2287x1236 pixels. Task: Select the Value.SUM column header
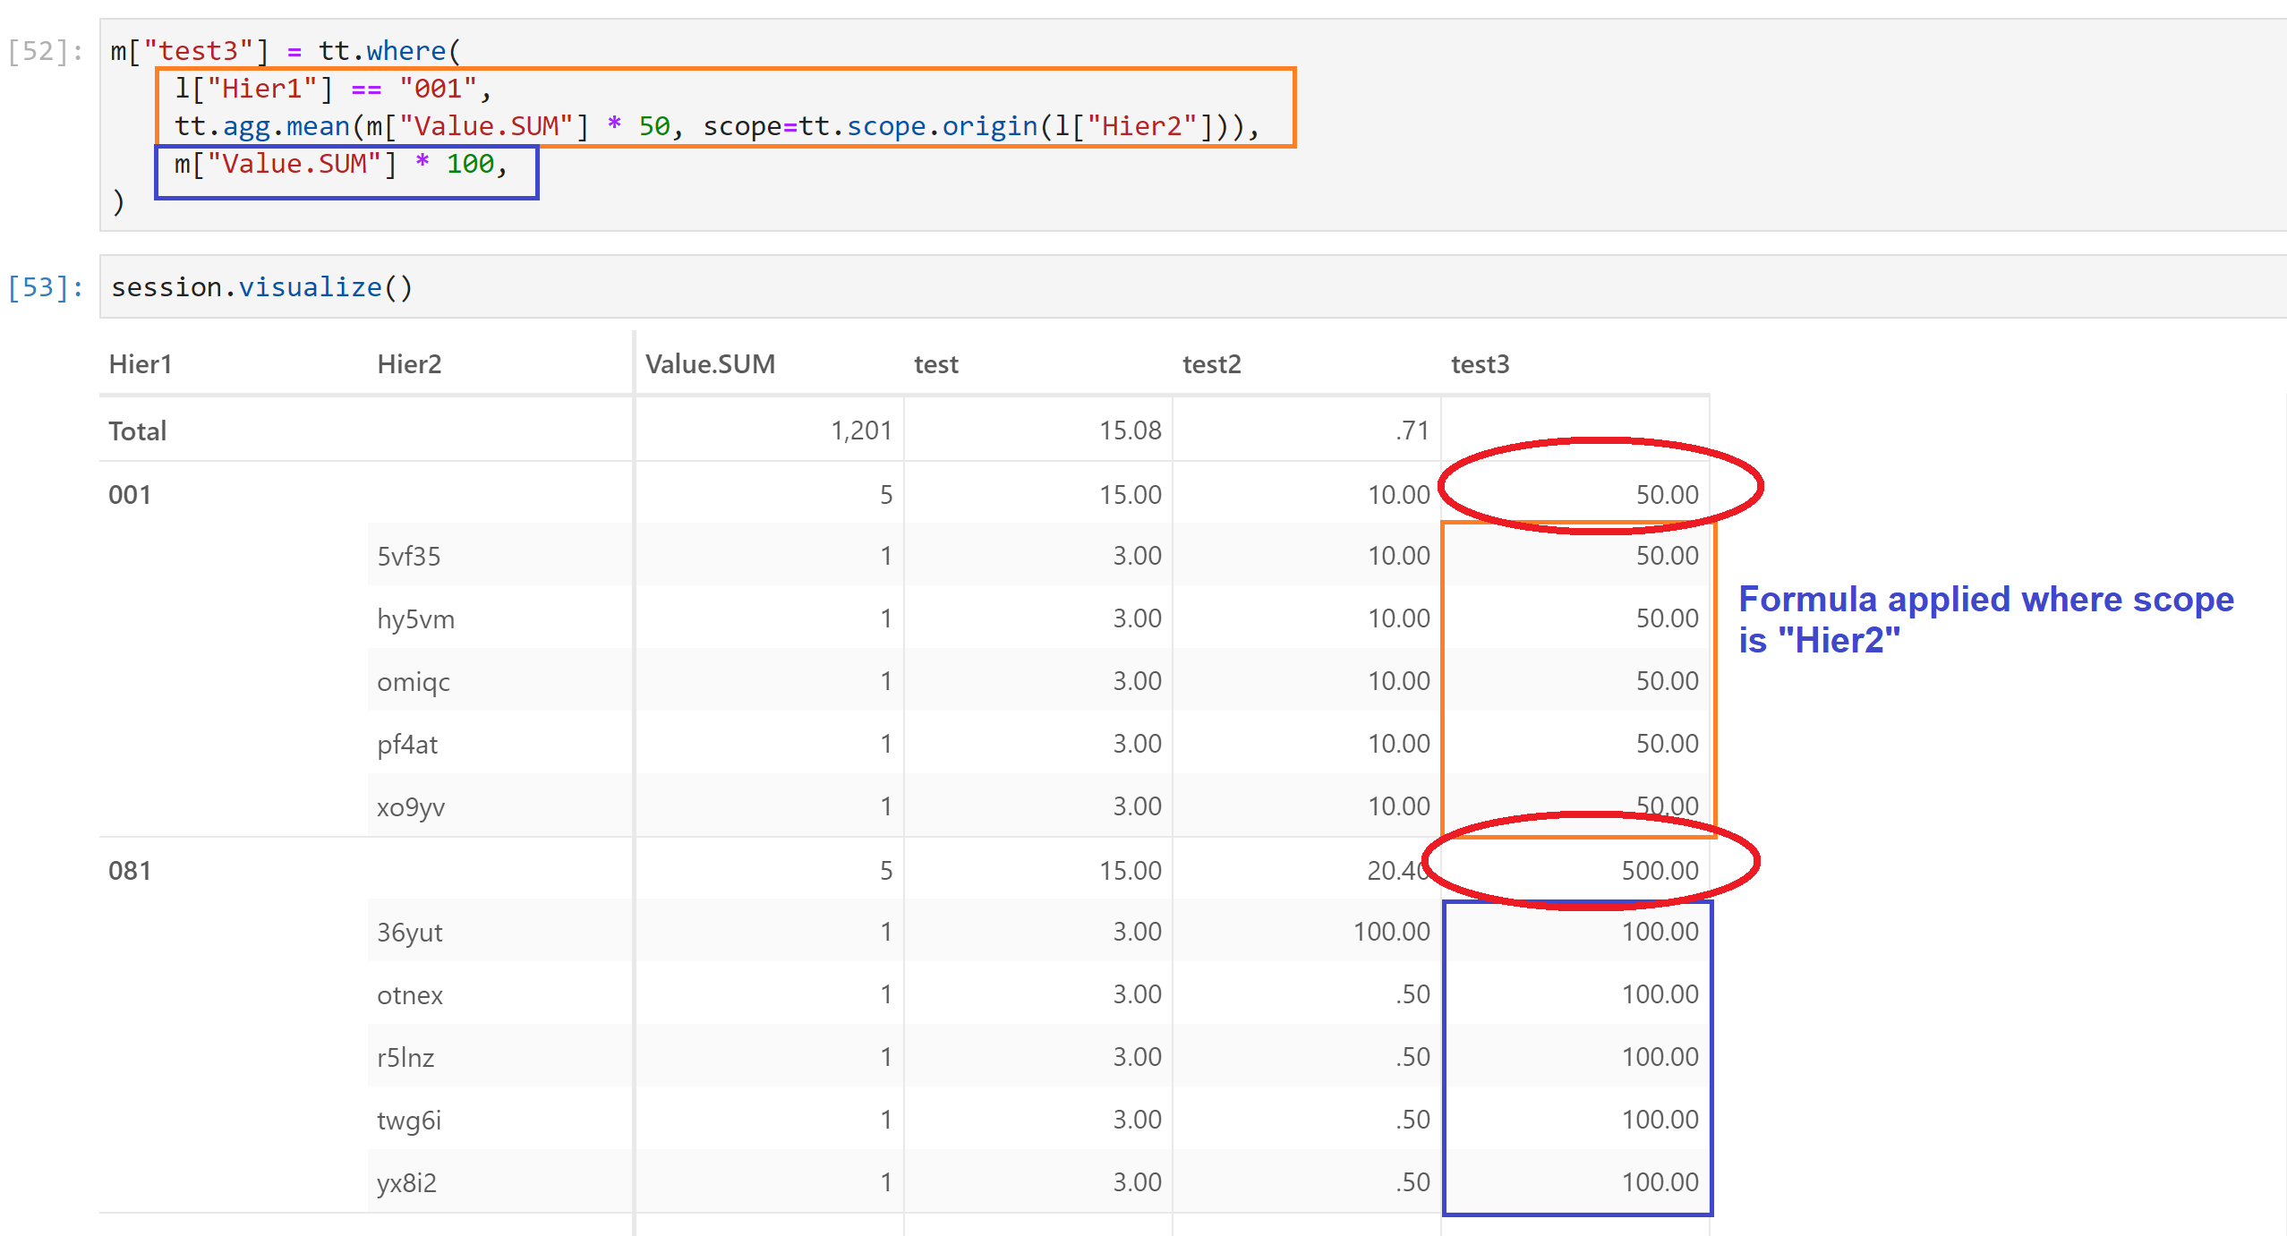click(x=710, y=363)
